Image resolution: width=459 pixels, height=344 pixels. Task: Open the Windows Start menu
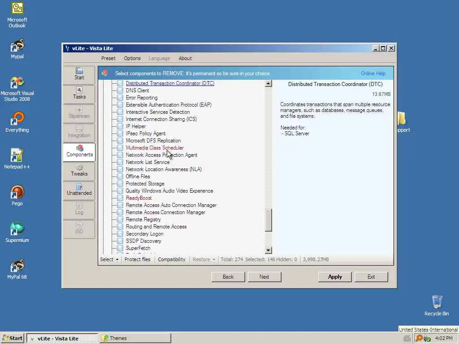[13, 338]
